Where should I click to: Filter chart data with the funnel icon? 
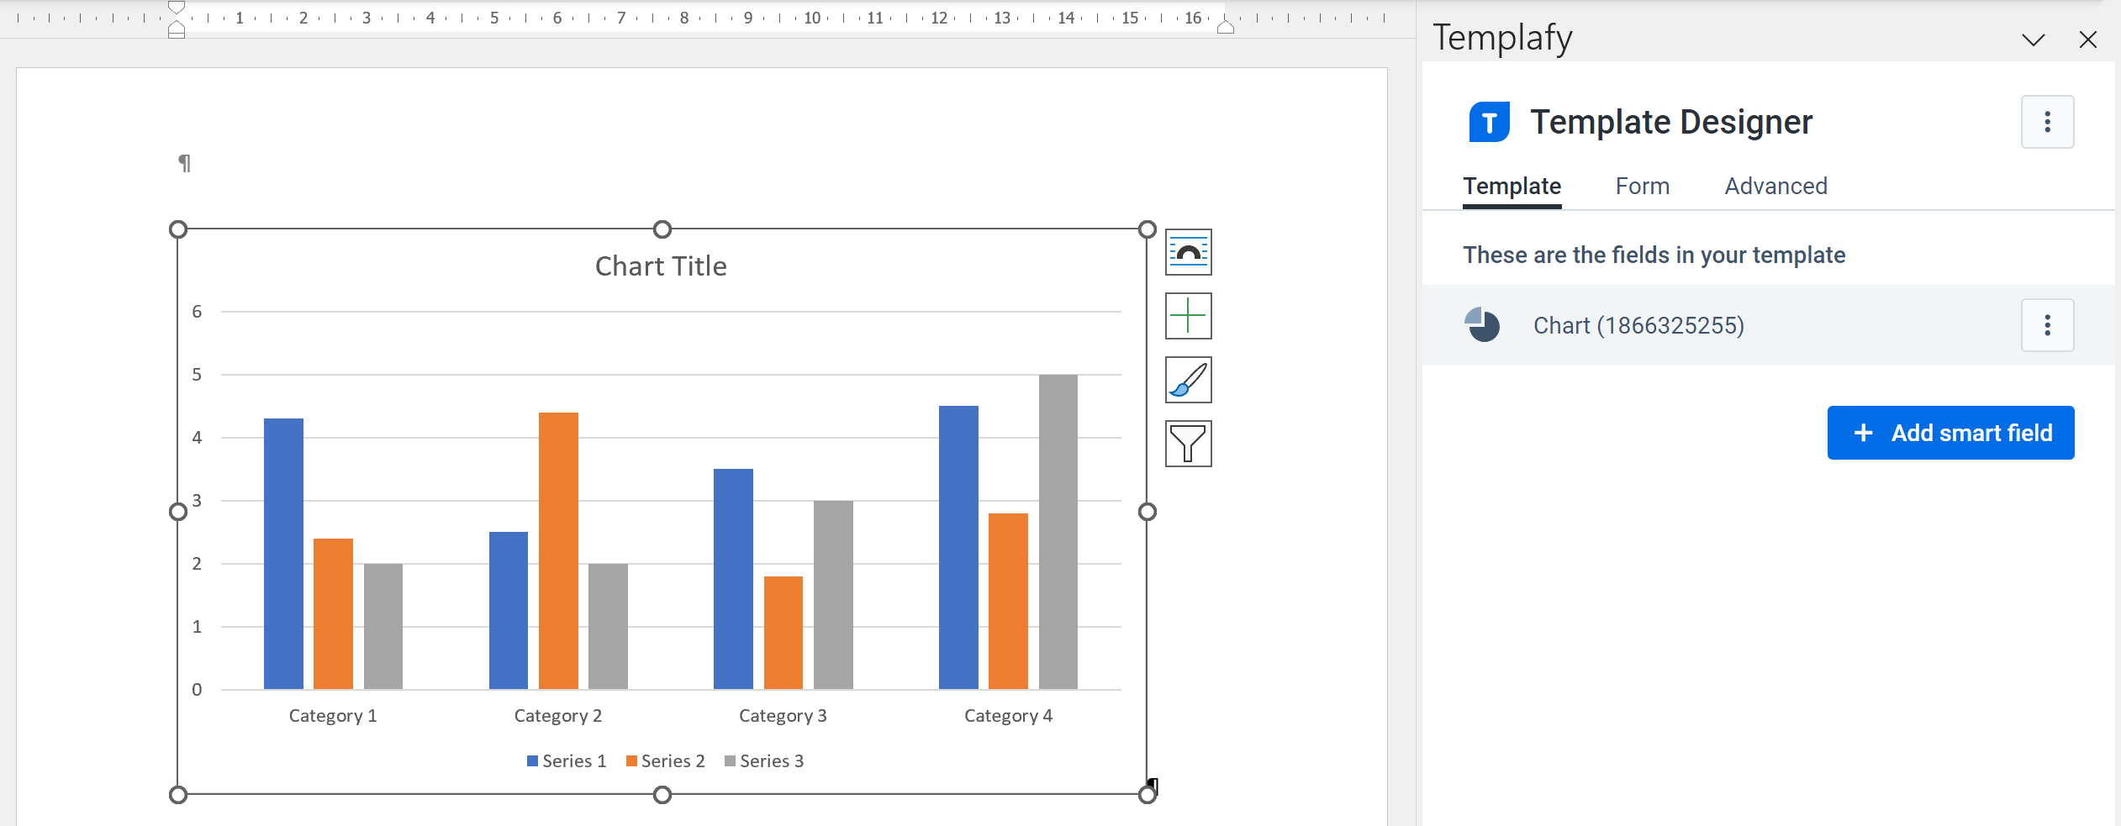tap(1187, 443)
